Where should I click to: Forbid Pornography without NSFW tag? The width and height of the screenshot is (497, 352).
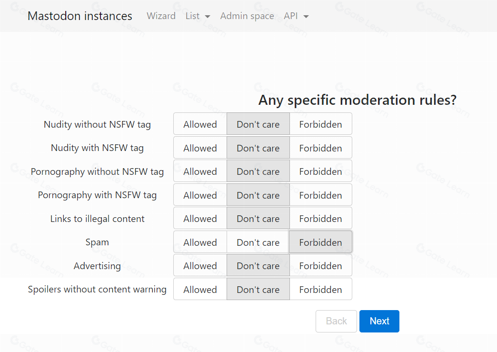(320, 171)
